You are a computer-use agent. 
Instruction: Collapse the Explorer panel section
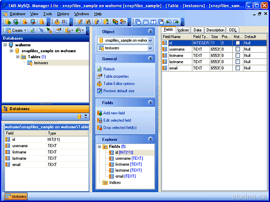pyautogui.click(x=151, y=139)
